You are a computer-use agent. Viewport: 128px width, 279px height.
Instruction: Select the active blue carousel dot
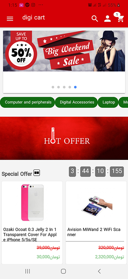tap(76, 87)
